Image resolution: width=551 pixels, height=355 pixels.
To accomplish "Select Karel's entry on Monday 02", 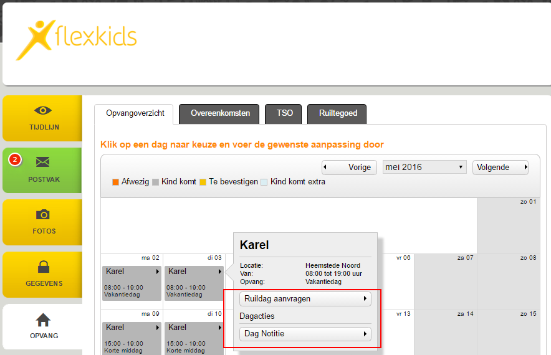I will pos(132,283).
